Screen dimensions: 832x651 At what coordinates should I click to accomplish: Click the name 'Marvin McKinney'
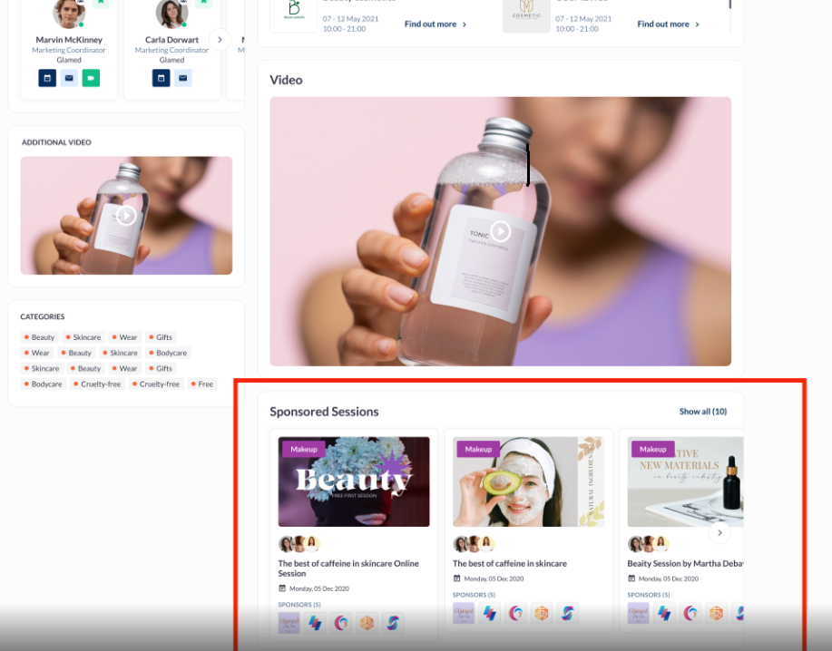(69, 40)
